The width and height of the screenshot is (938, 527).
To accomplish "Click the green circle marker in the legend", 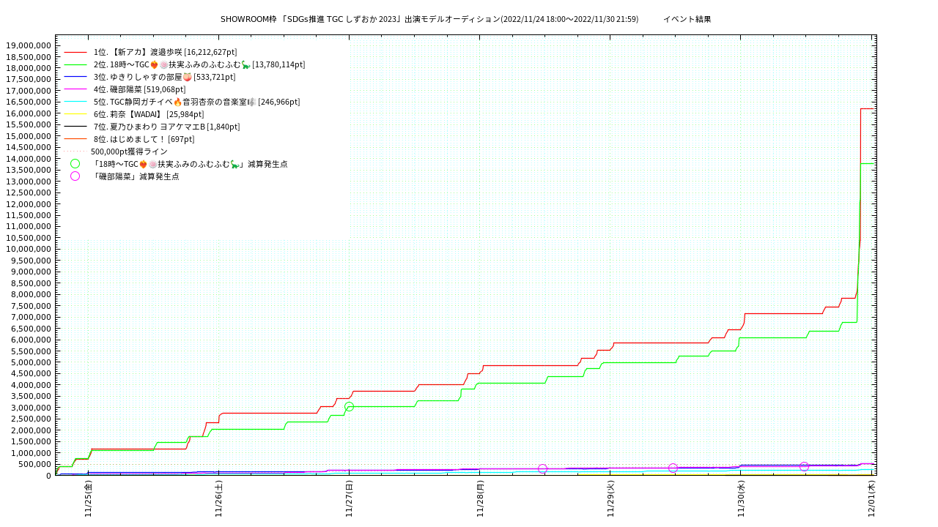I will [75, 164].
